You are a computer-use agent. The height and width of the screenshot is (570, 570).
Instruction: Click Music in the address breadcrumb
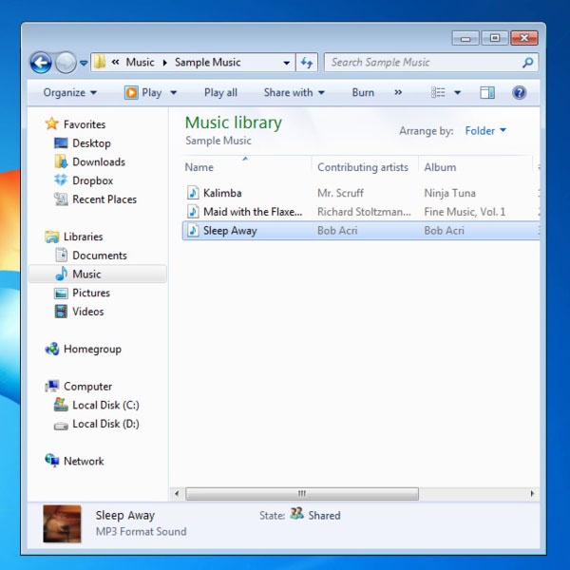(140, 62)
